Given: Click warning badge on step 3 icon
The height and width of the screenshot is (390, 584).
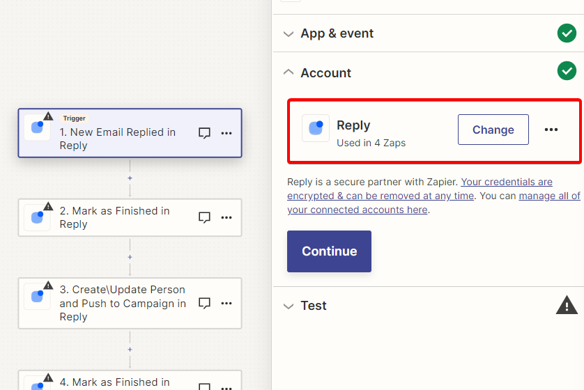Looking at the screenshot, I should [48, 285].
